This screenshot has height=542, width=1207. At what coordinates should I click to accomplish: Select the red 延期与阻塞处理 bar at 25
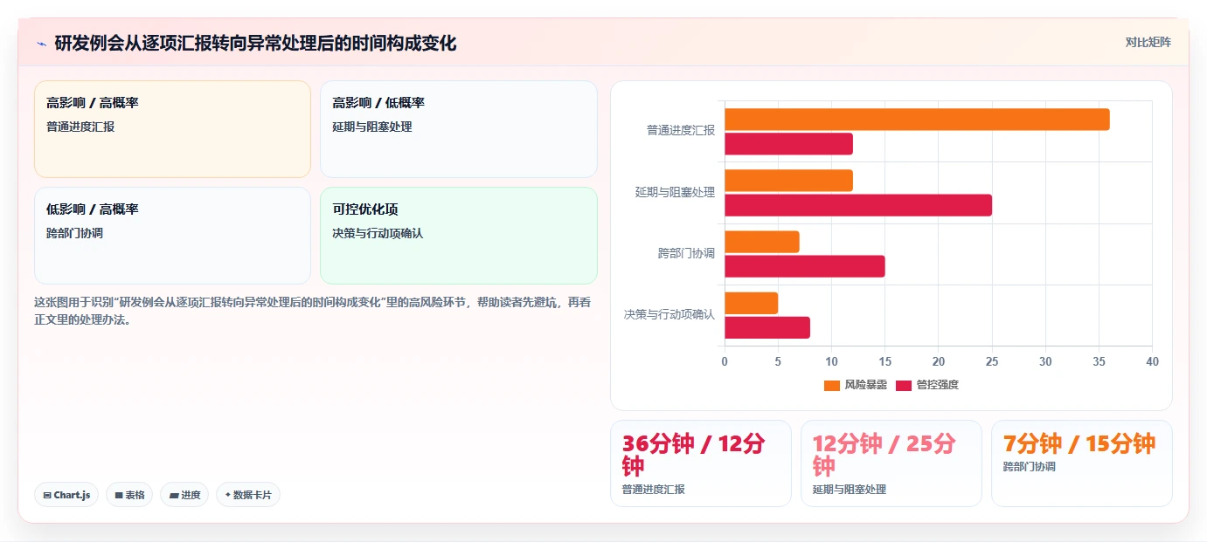pyautogui.click(x=858, y=205)
